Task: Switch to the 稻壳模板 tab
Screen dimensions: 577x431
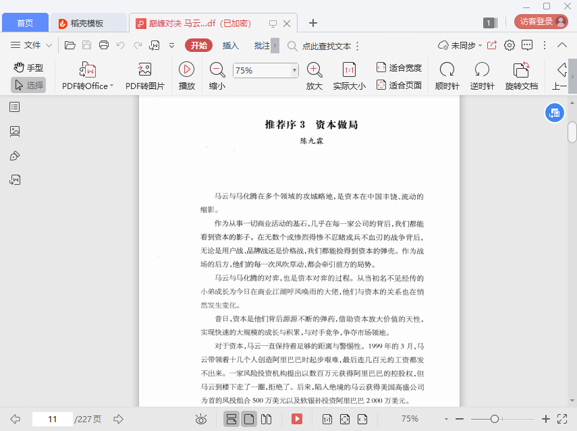Action: [x=87, y=23]
